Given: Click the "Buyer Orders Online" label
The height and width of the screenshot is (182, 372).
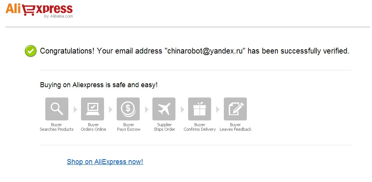Looking at the screenshot, I should click(x=93, y=127).
